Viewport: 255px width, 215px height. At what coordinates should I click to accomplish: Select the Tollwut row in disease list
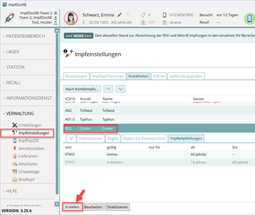108,111
